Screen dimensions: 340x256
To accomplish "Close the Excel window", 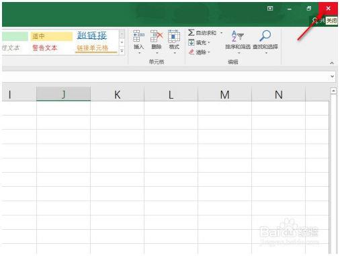I will pos(328,9).
